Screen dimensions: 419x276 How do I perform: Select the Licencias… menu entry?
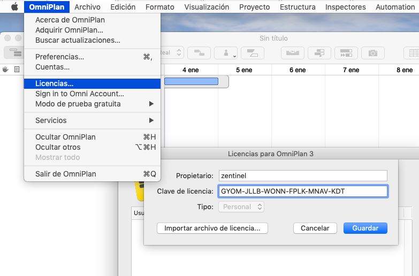click(92, 83)
